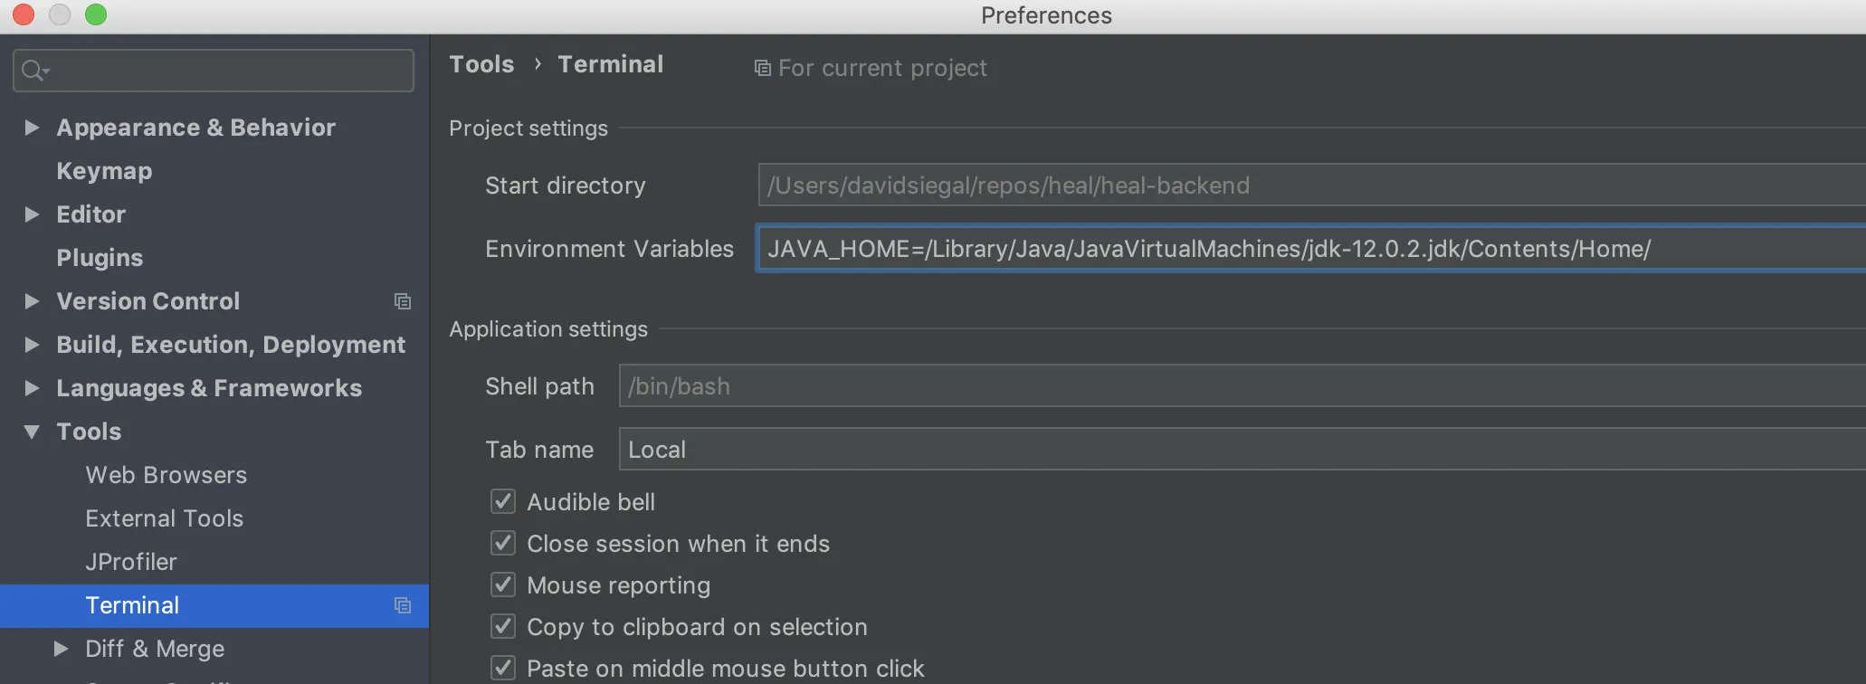Toggle Paste on middle mouse button click
Viewport: 1866px width, 684px height.
tap(503, 668)
